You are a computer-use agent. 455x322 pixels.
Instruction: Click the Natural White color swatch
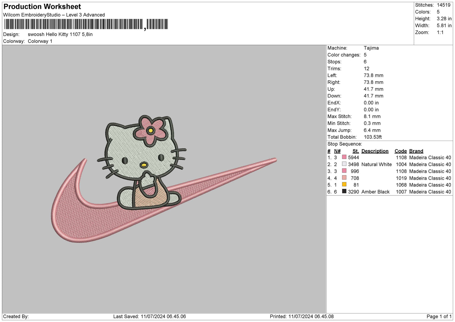click(x=344, y=164)
